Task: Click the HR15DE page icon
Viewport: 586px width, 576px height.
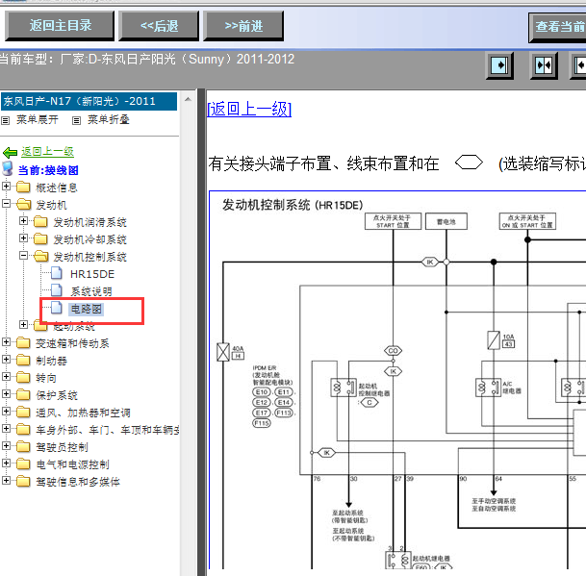Action: [57, 273]
